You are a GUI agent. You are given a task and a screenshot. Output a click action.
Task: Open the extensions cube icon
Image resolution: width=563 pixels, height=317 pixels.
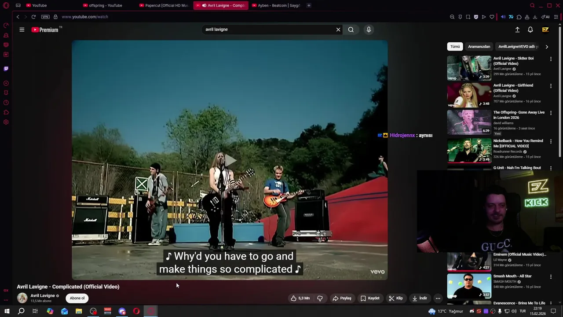519,17
